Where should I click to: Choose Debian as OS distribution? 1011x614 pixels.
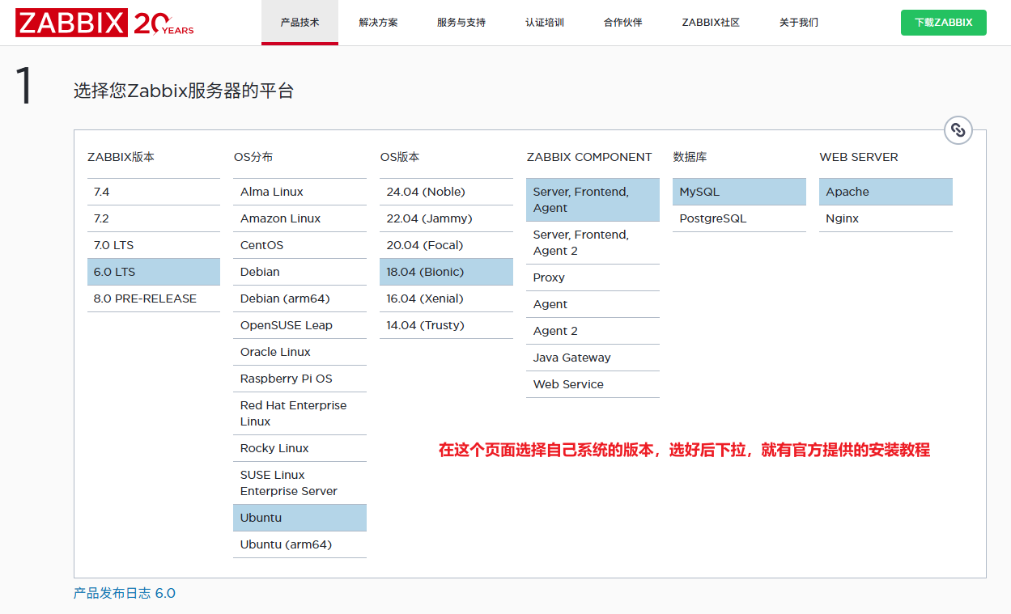(299, 272)
